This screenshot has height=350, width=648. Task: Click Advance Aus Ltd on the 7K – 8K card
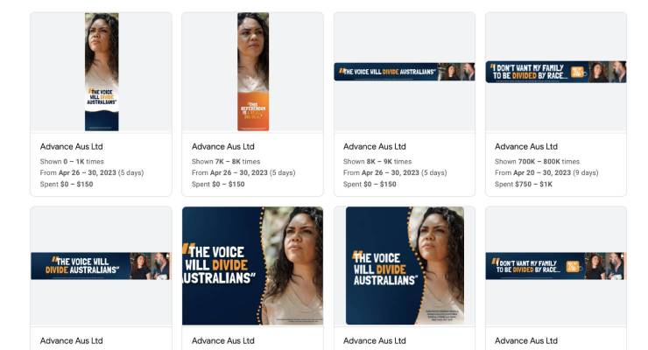pos(223,146)
